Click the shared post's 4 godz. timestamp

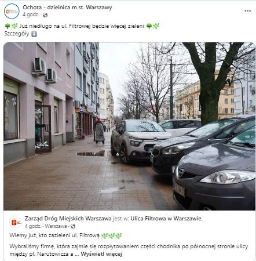tap(33, 226)
